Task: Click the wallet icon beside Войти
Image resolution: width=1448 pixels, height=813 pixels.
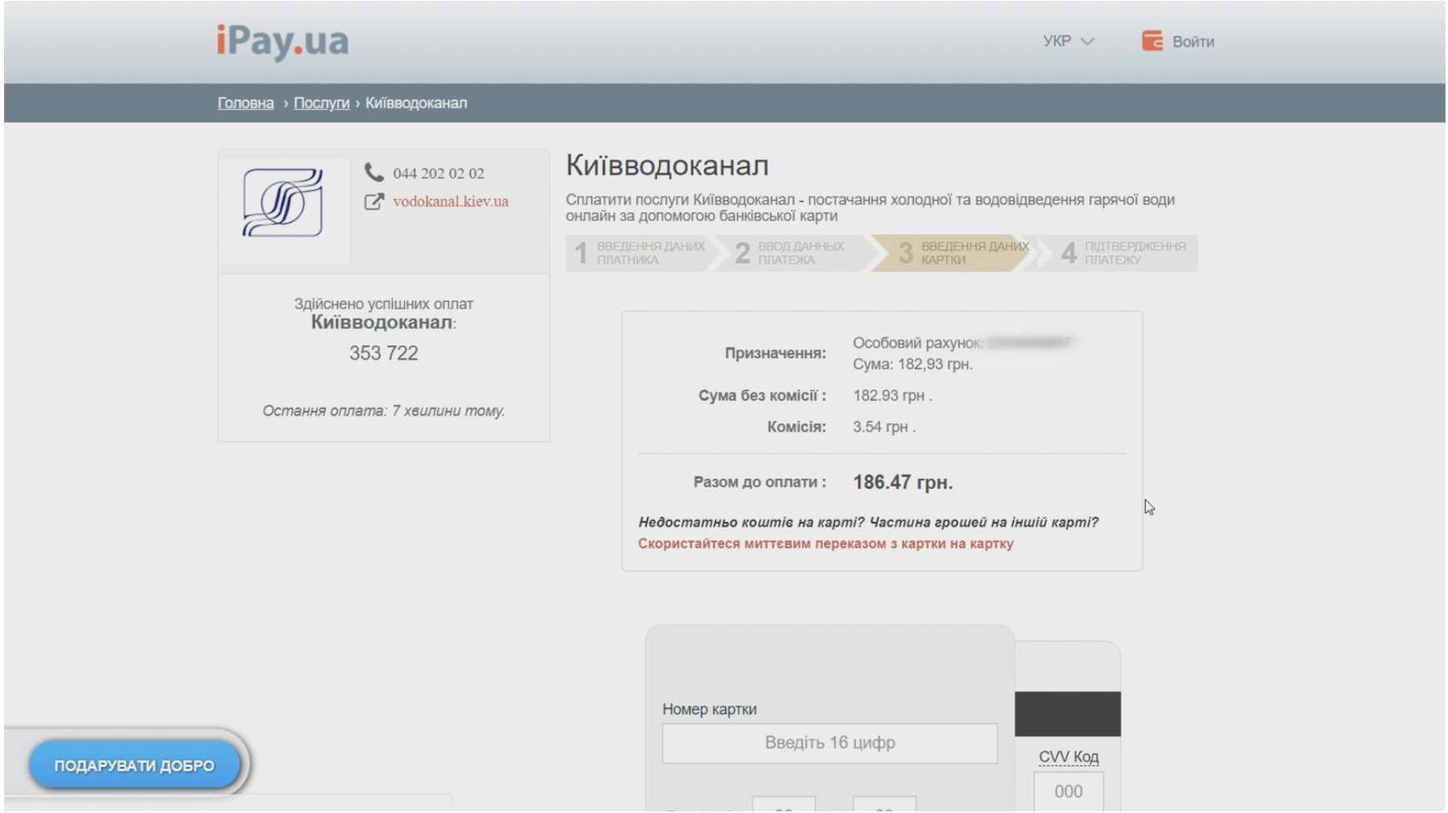Action: point(1152,41)
